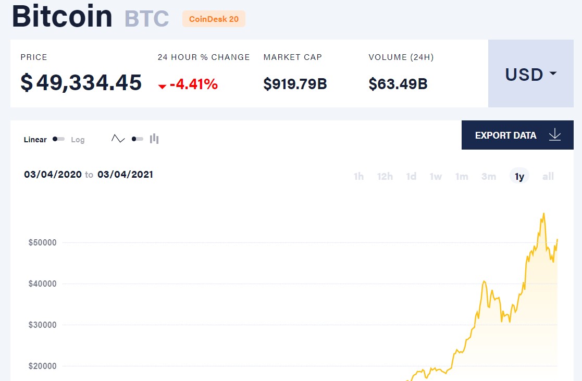Click the red 24-hour change arrow
The width and height of the screenshot is (582, 381).
(x=162, y=86)
